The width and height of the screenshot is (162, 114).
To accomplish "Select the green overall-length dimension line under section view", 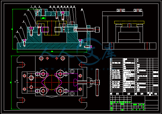I will click(52, 52).
